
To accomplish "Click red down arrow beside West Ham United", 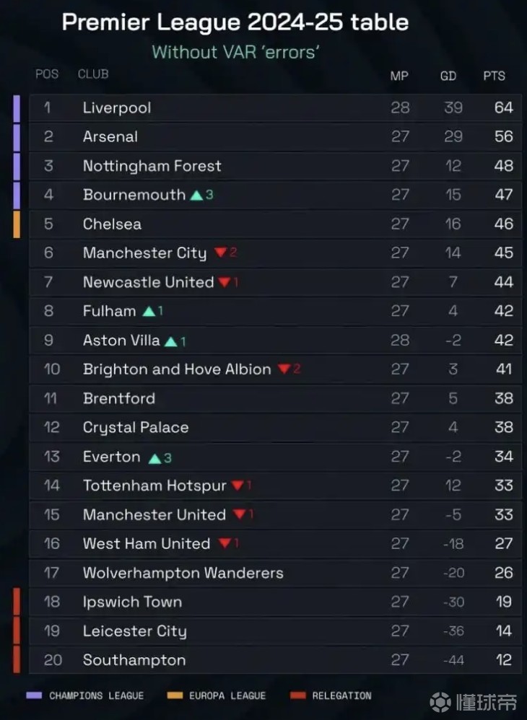I will (225, 544).
